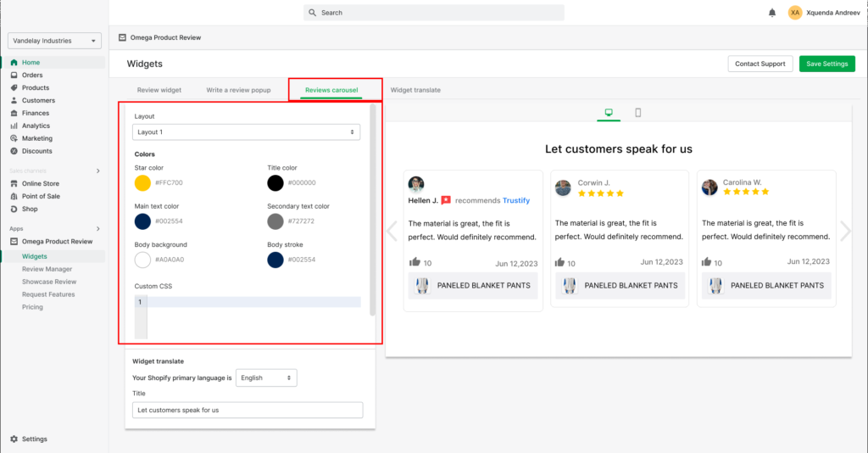Click Carolina W. reviewer avatar
Screen dimensions: 868x453
click(709, 187)
